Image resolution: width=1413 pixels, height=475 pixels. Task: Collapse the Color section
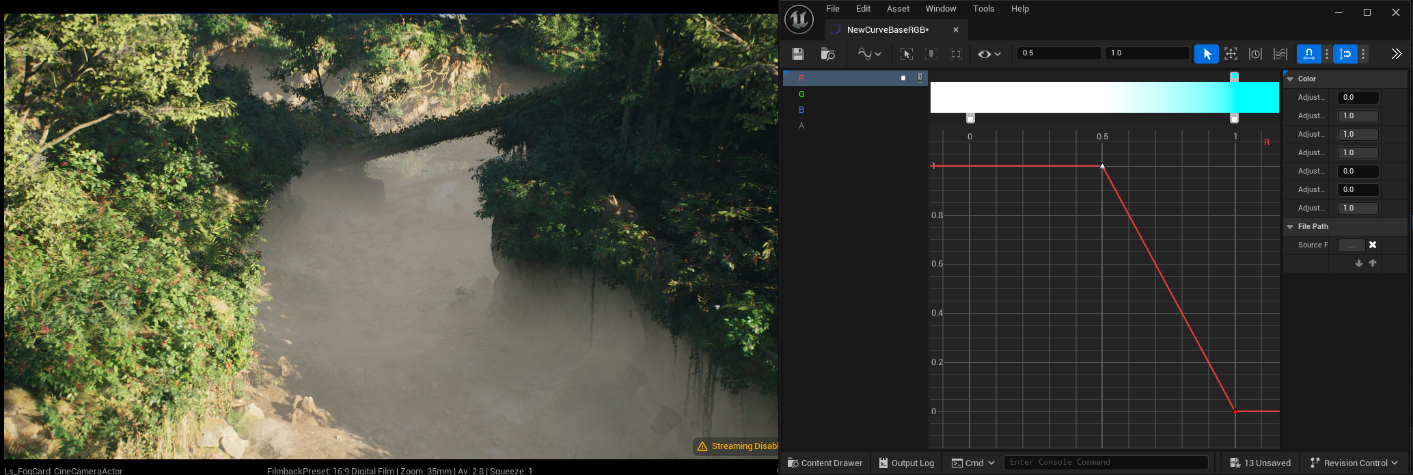[x=1290, y=79]
